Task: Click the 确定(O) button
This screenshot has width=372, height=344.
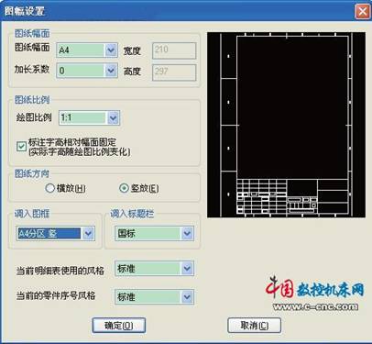Action: 119,326
